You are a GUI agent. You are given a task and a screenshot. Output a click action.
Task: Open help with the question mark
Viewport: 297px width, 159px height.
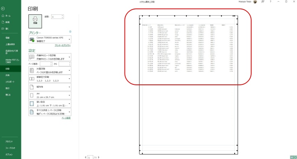(x=271, y=2)
